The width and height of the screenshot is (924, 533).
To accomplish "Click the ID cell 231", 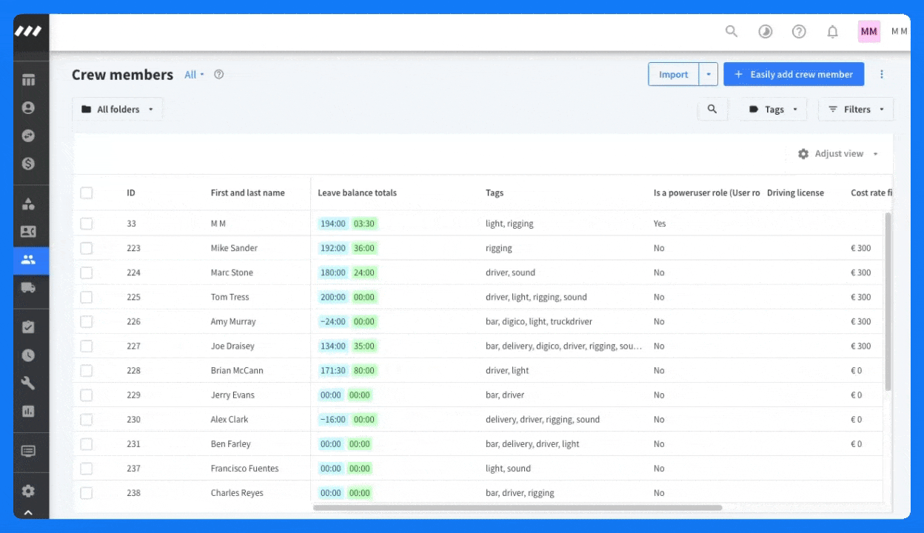I will pyautogui.click(x=133, y=444).
